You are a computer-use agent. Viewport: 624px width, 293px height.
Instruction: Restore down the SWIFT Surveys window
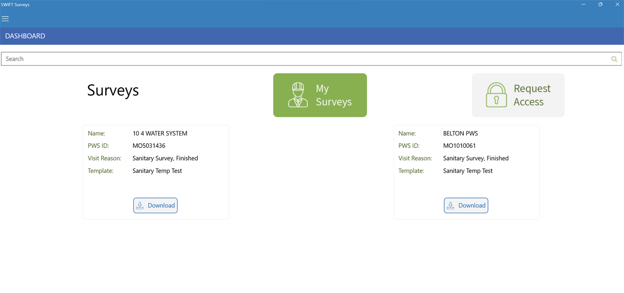tap(600, 4)
